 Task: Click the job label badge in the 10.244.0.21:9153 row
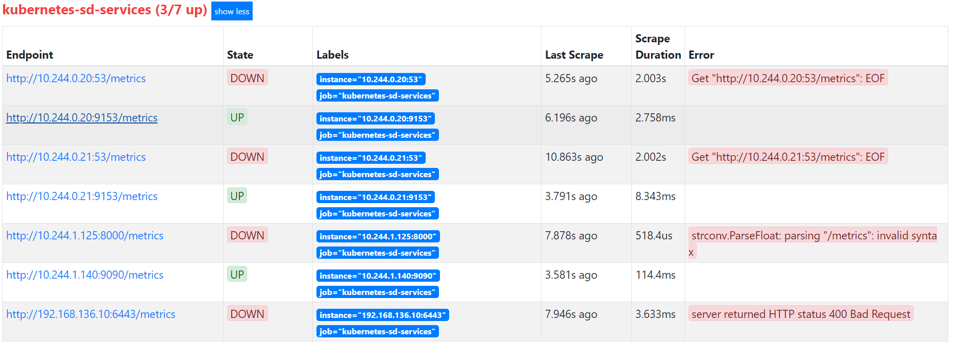tap(377, 214)
